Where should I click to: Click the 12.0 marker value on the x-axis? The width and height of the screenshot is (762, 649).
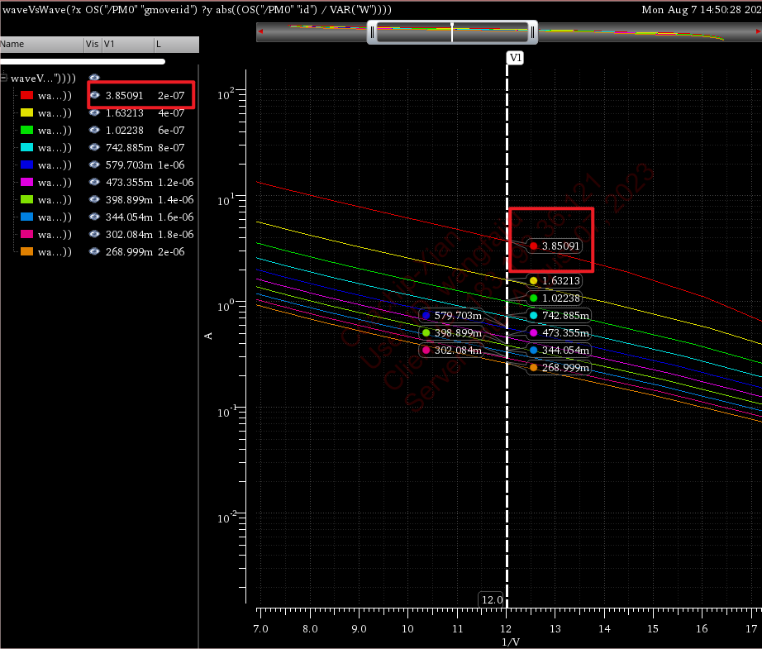tap(493, 599)
